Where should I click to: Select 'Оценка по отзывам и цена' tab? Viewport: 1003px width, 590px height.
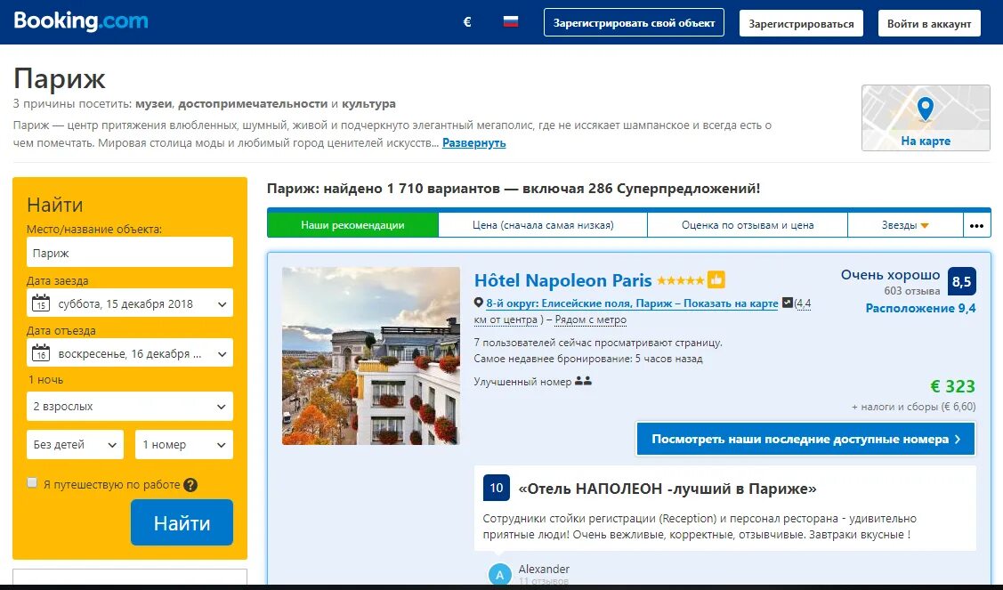748,225
